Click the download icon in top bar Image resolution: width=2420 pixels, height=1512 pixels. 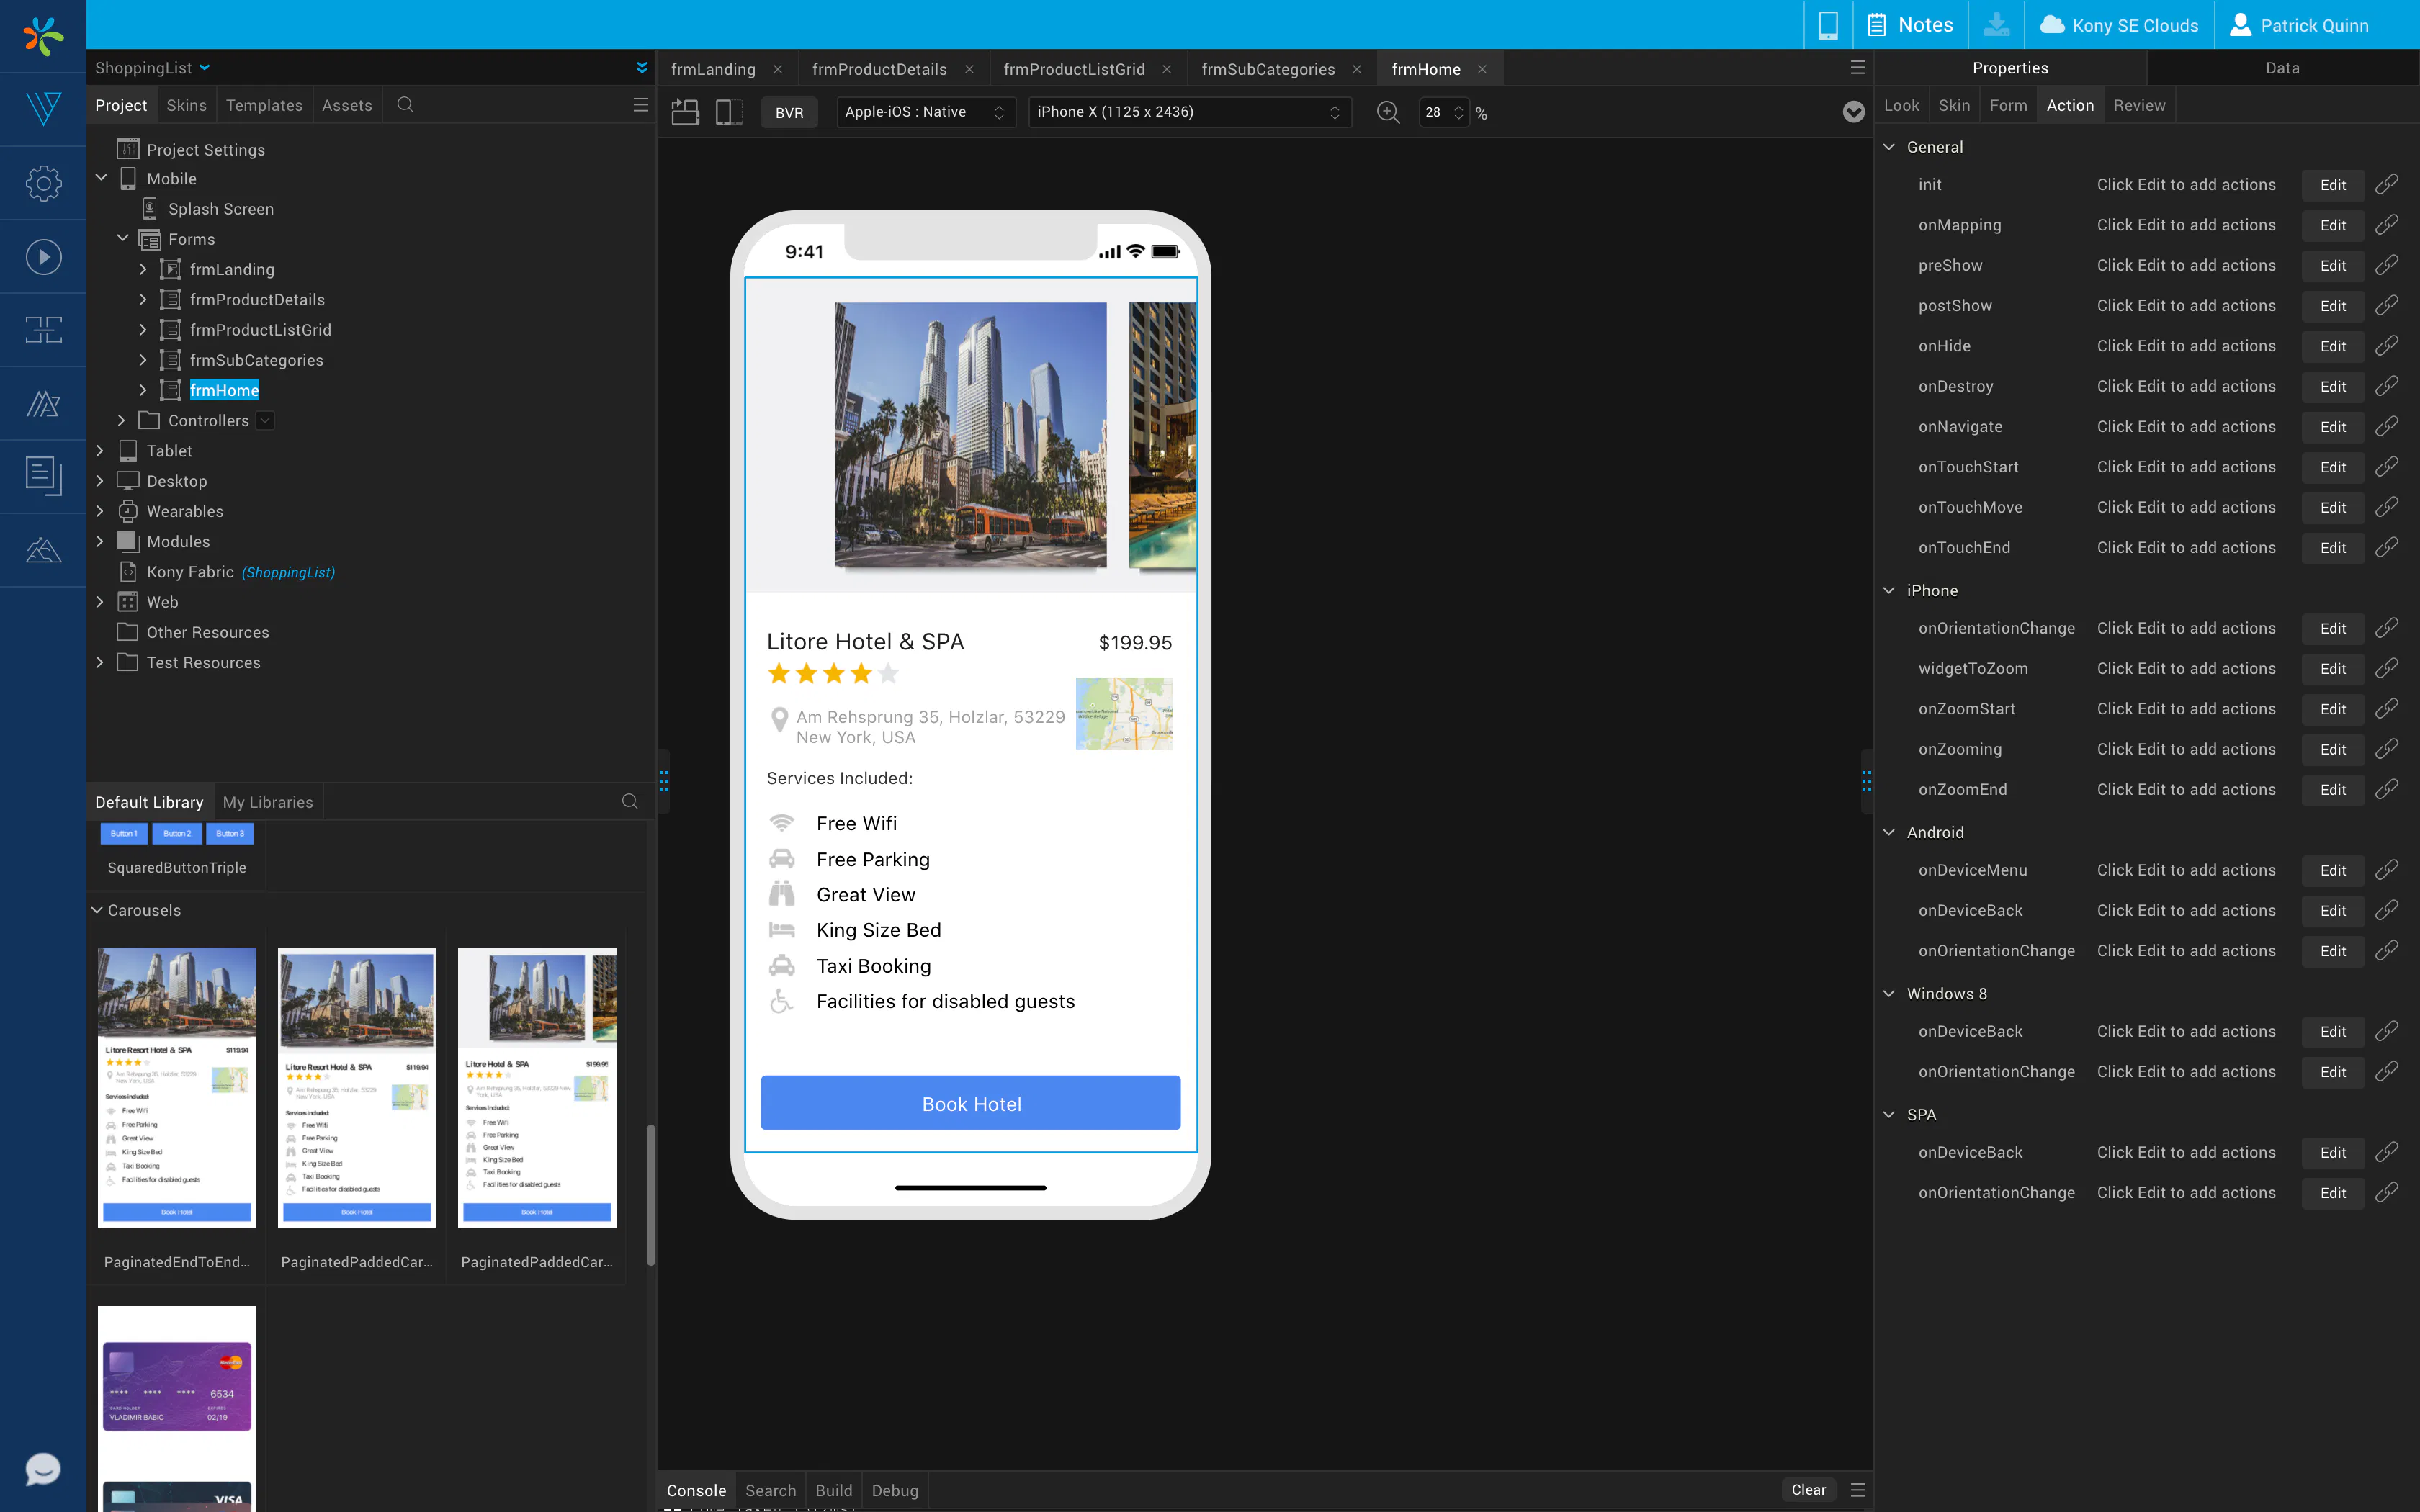[1996, 25]
